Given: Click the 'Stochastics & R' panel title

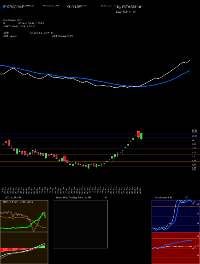Looking at the screenshot, I should [x=163, y=198].
